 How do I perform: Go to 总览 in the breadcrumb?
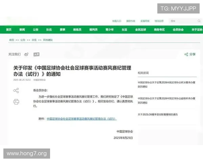click(34, 40)
